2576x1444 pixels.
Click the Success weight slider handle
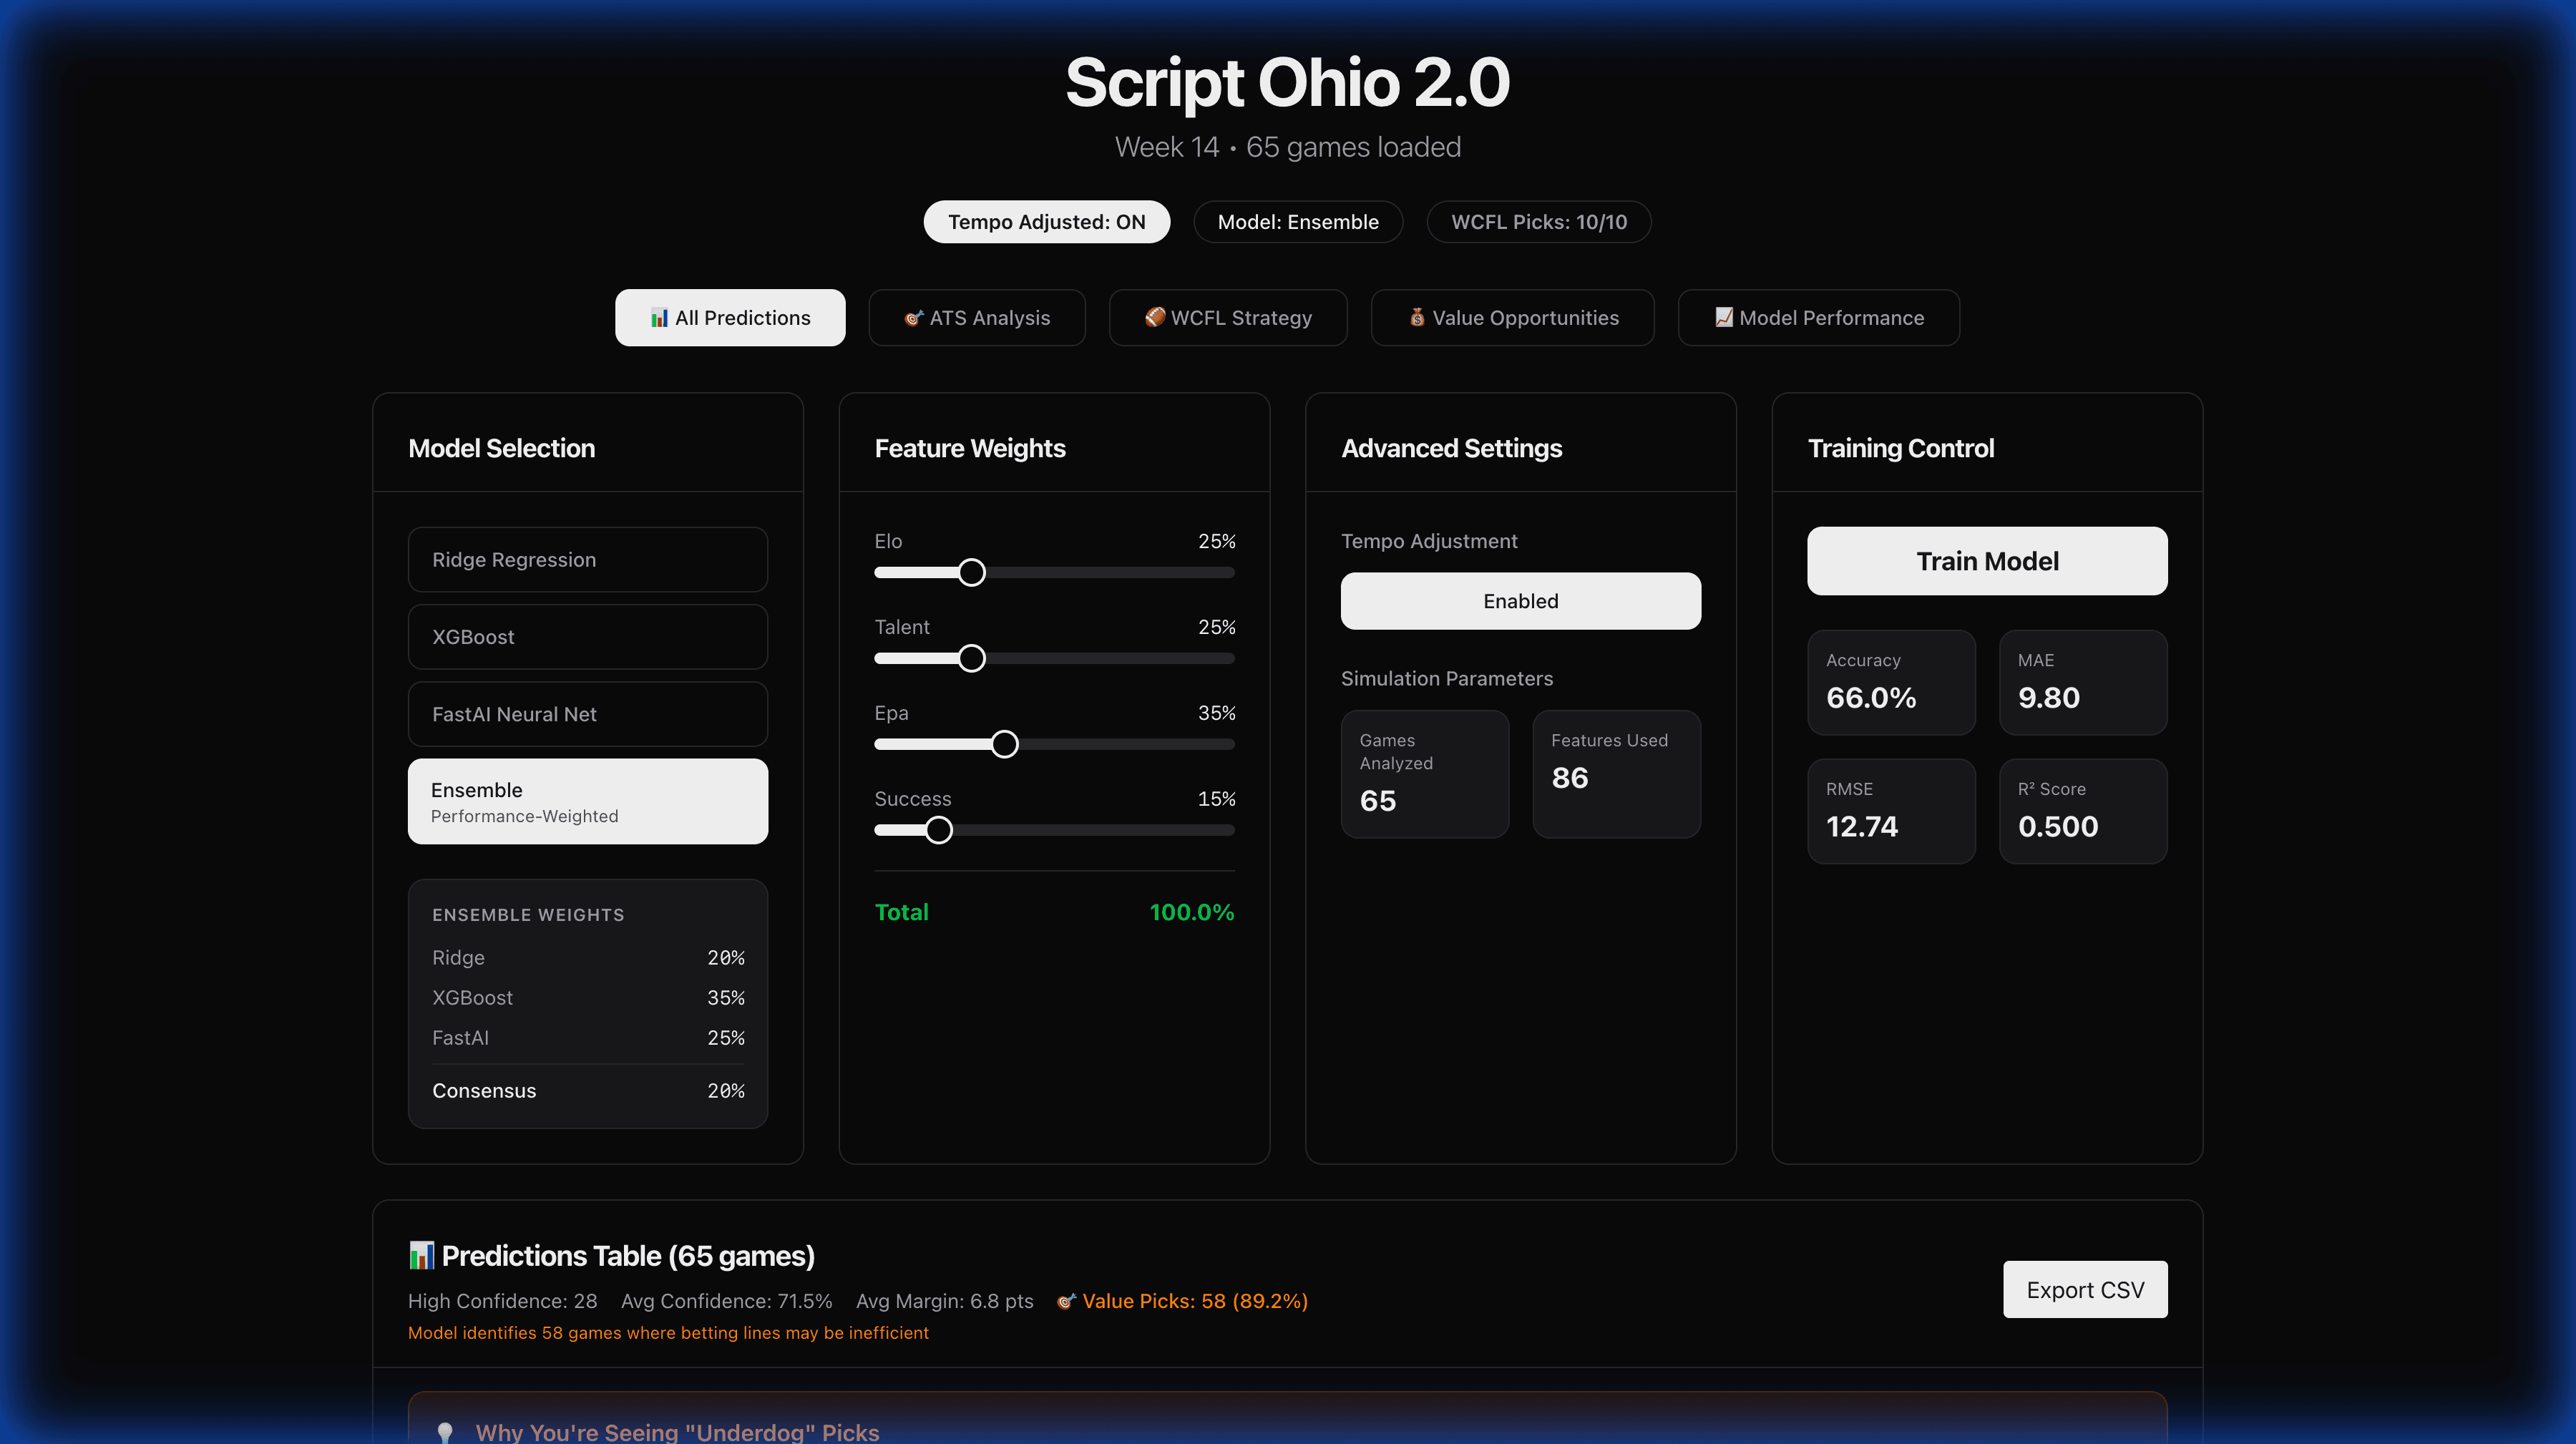pyautogui.click(x=938, y=830)
